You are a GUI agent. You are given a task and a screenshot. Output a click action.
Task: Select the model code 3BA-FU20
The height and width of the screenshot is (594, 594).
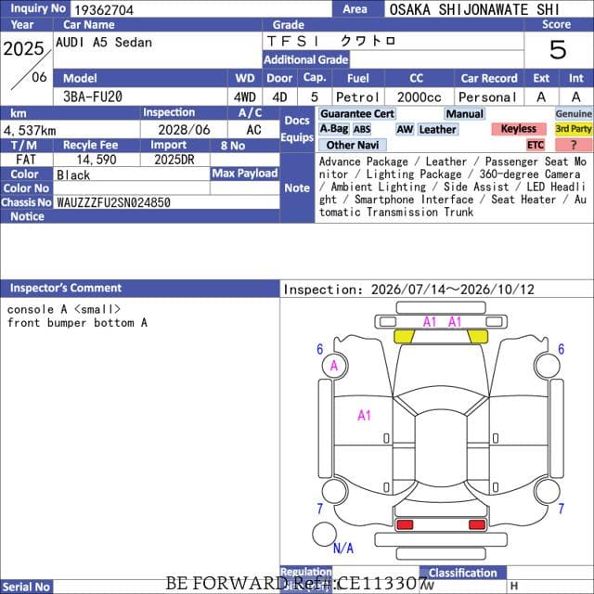click(93, 97)
